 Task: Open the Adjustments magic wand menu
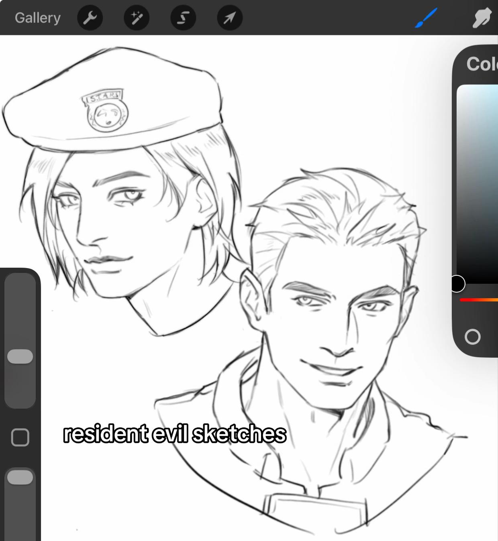coord(137,18)
